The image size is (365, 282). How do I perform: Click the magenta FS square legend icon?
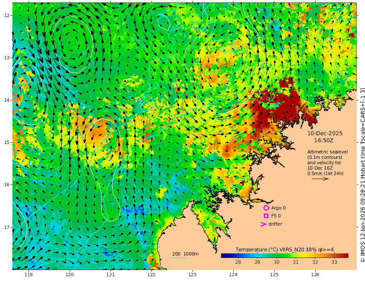[x=266, y=216]
